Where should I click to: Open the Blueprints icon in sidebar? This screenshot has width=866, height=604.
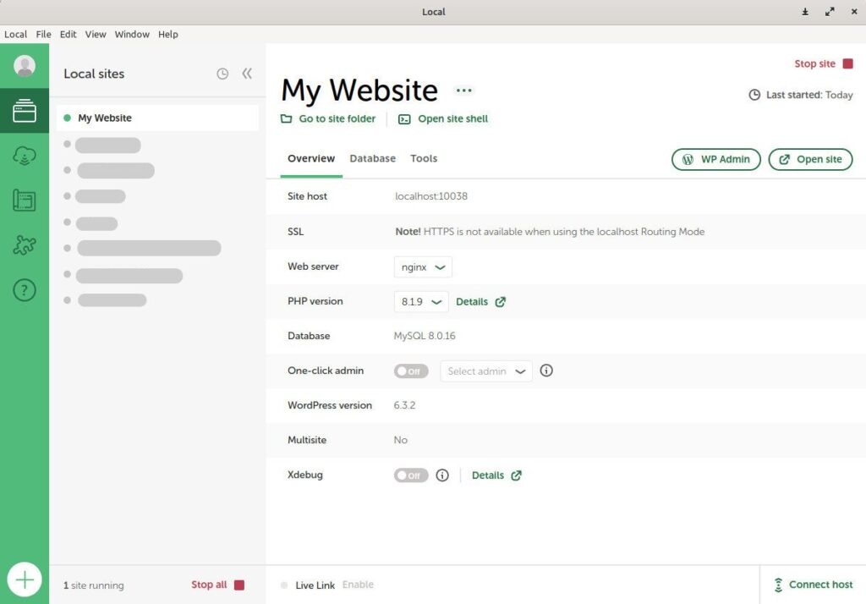[x=25, y=200]
